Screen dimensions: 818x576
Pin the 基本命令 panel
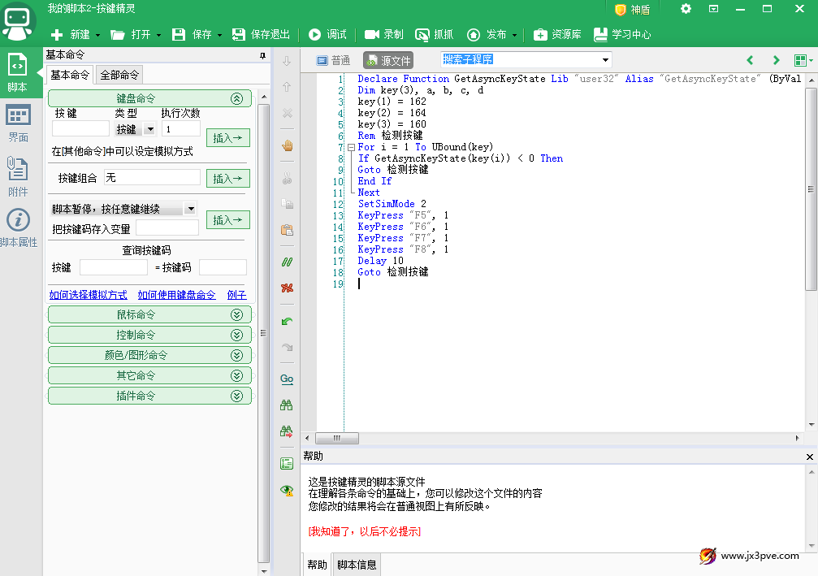(x=262, y=55)
